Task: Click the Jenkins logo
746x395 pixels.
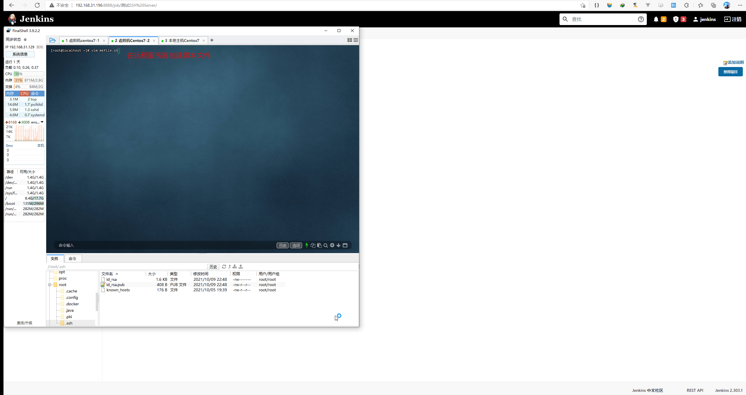Action: (x=31, y=19)
